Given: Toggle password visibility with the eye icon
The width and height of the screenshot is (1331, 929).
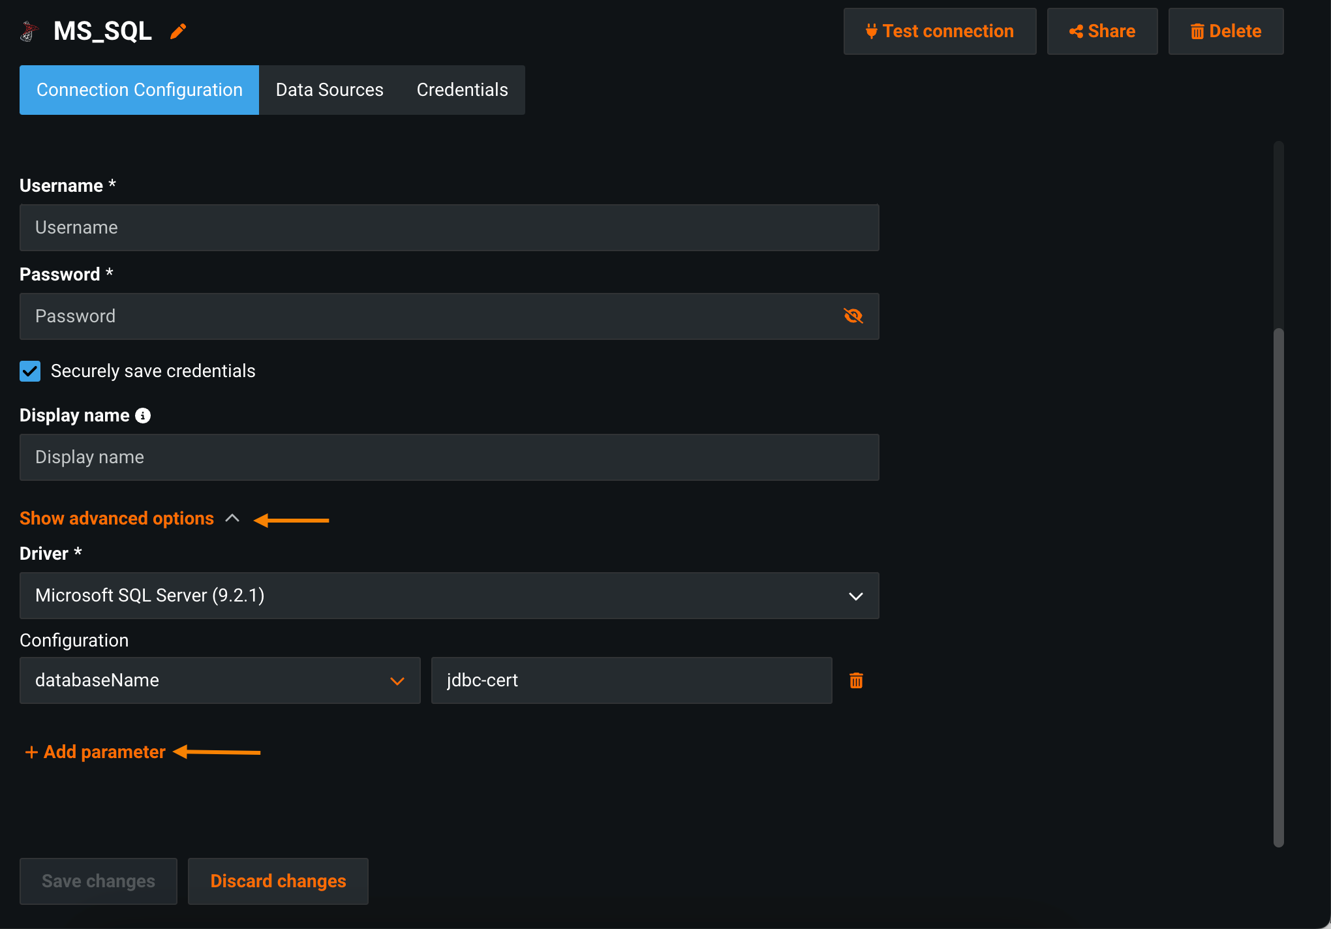Looking at the screenshot, I should click(x=853, y=316).
